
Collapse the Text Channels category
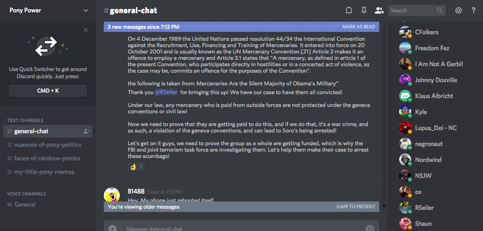[25, 120]
